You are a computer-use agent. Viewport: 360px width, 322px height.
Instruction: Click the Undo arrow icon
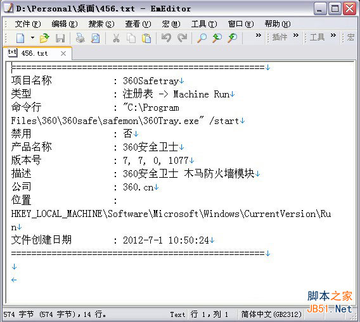click(x=166, y=38)
